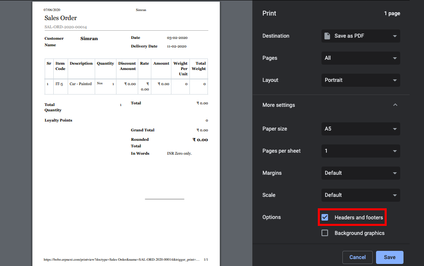Click the date 03-02-2020 in preview
Viewport: 424px width, 266px height.
[x=177, y=38]
